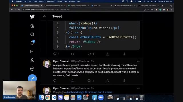Open the Profiles menu
This screenshot has height=102, width=183.
pyautogui.click(x=59, y=1)
